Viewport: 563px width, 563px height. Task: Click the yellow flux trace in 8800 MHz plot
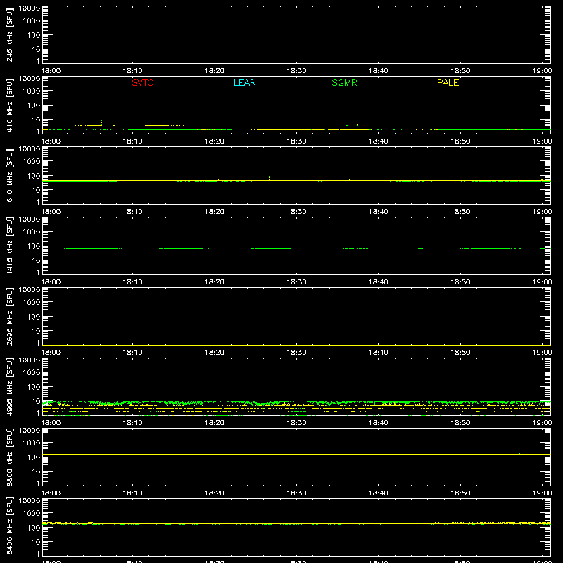coord(296,455)
